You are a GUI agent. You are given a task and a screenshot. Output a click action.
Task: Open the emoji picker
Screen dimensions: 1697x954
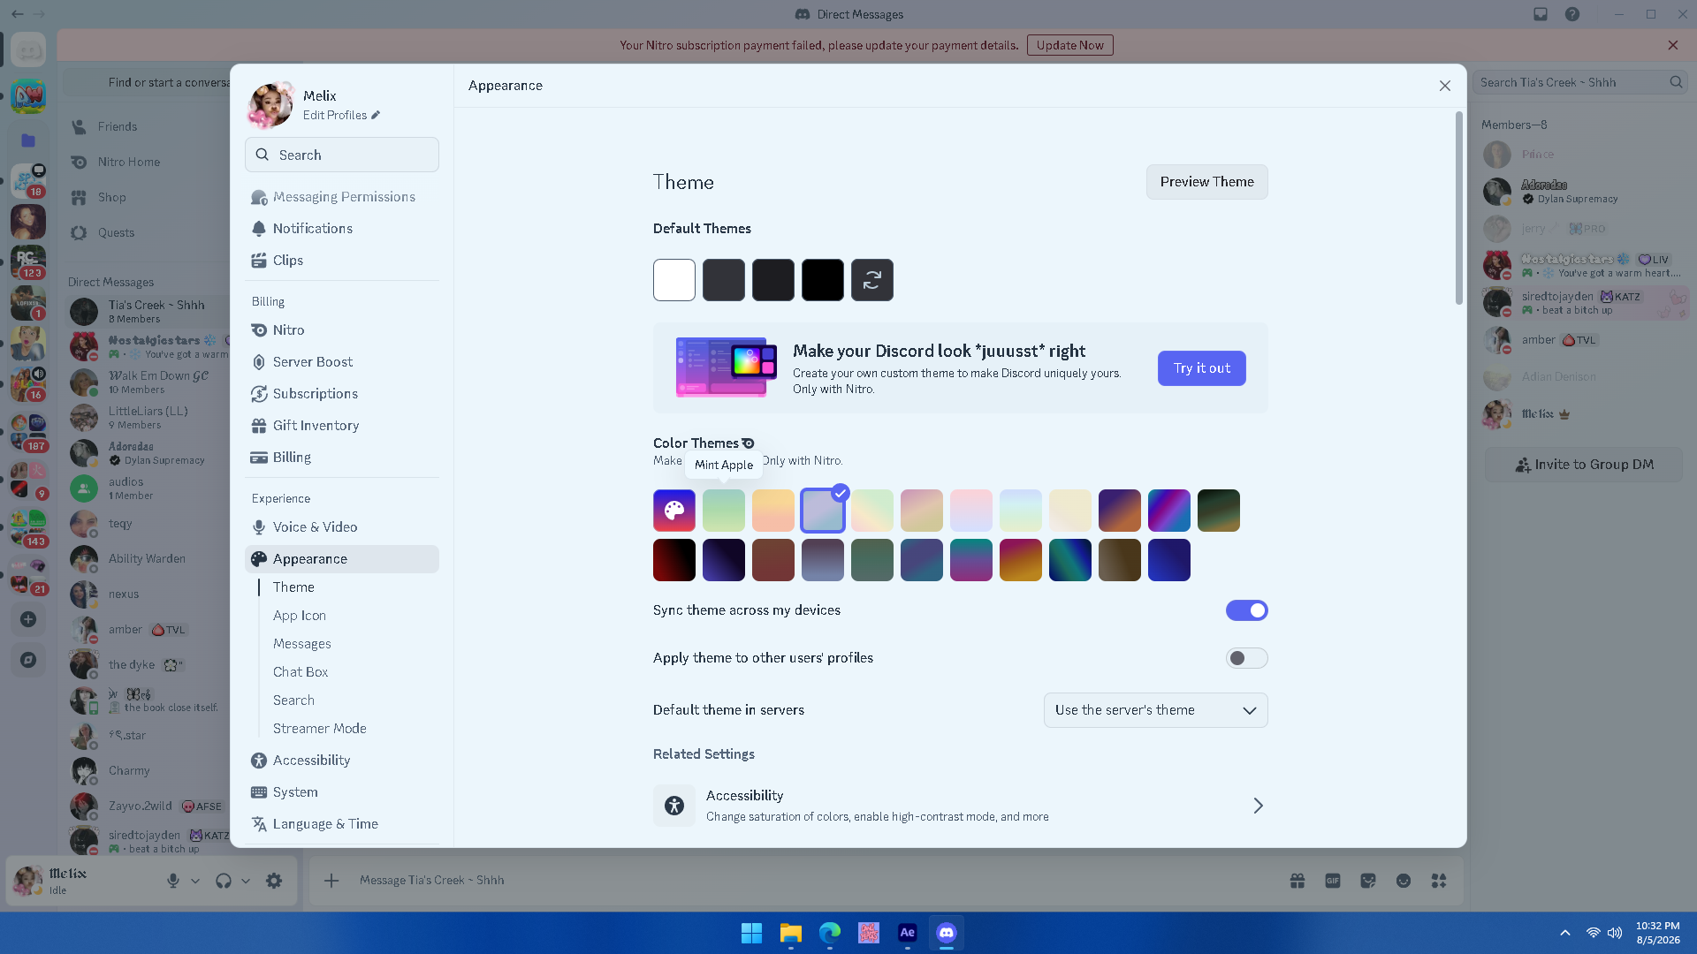[x=1404, y=881]
